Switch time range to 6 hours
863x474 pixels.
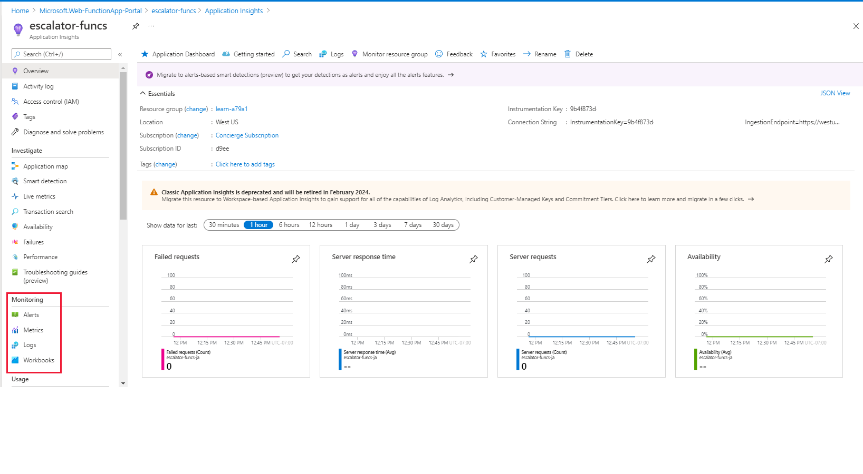pos(289,225)
